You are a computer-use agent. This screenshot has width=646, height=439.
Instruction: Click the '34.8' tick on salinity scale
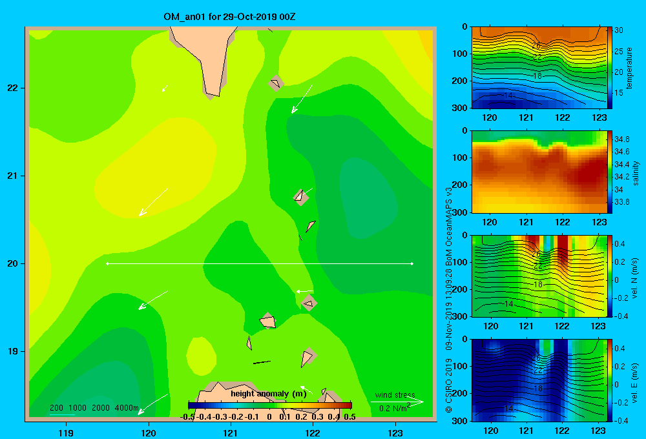coord(621,139)
